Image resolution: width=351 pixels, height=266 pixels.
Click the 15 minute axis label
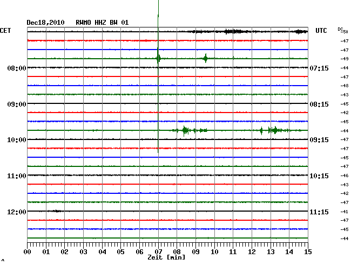308,252
